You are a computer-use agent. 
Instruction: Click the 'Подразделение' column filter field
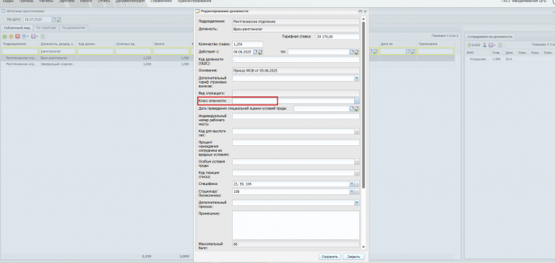20,51
